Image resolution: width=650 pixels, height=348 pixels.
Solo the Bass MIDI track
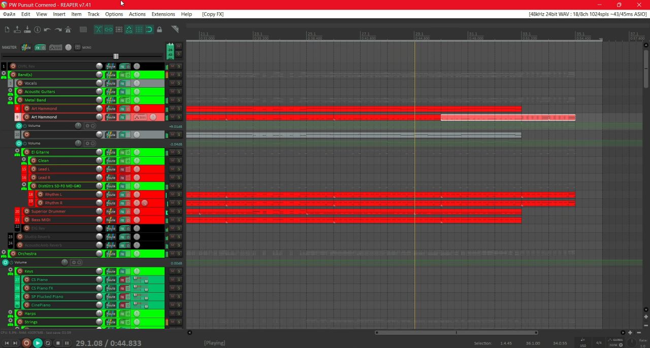point(179,220)
